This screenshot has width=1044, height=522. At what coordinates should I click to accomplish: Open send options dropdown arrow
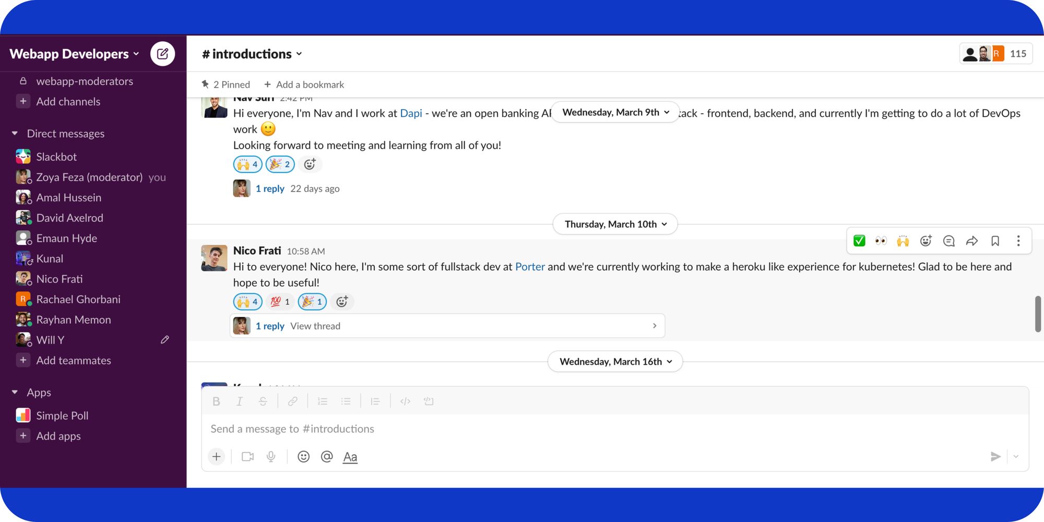(x=1016, y=457)
